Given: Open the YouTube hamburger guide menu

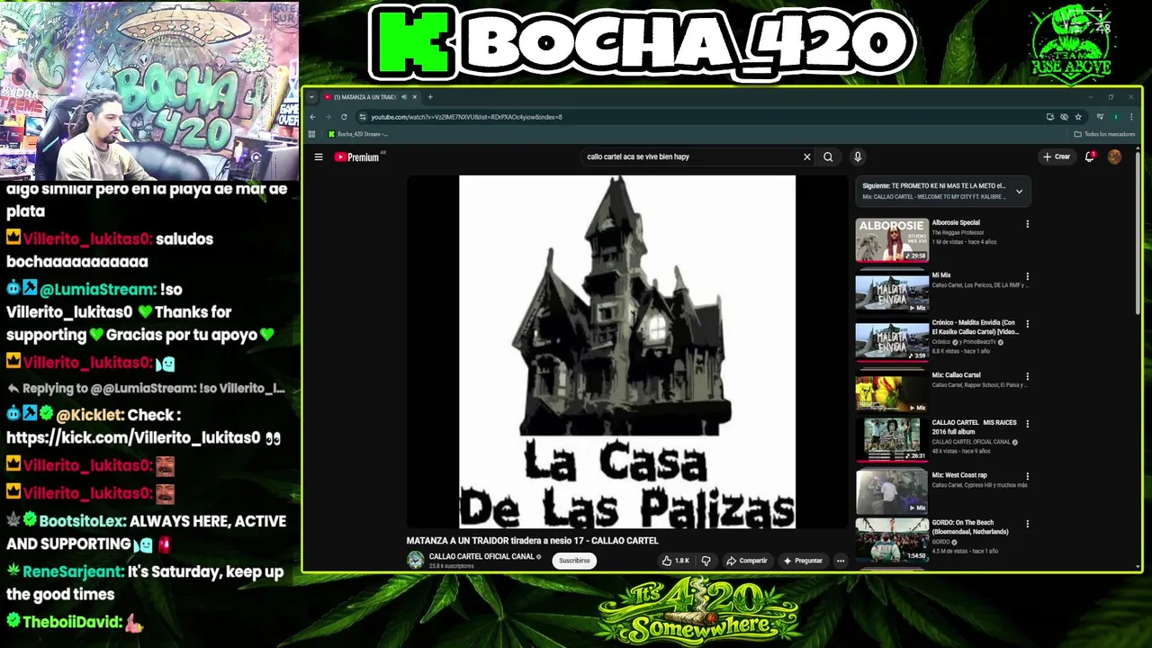Looking at the screenshot, I should pos(319,157).
